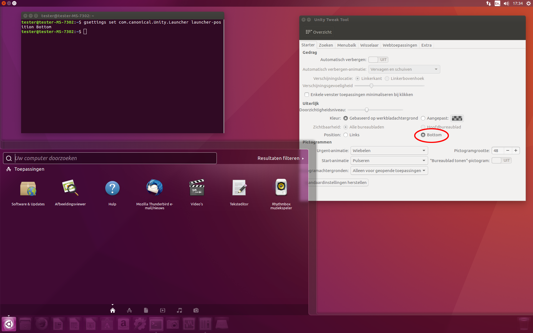Expand the Urgent-animatie Wiebelen dropdown
Screen dimensions: 533x333
click(x=389, y=151)
